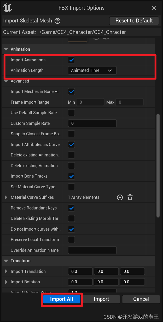The image size is (163, 322).
Task: Click Reset to Default
Action: (x=134, y=21)
